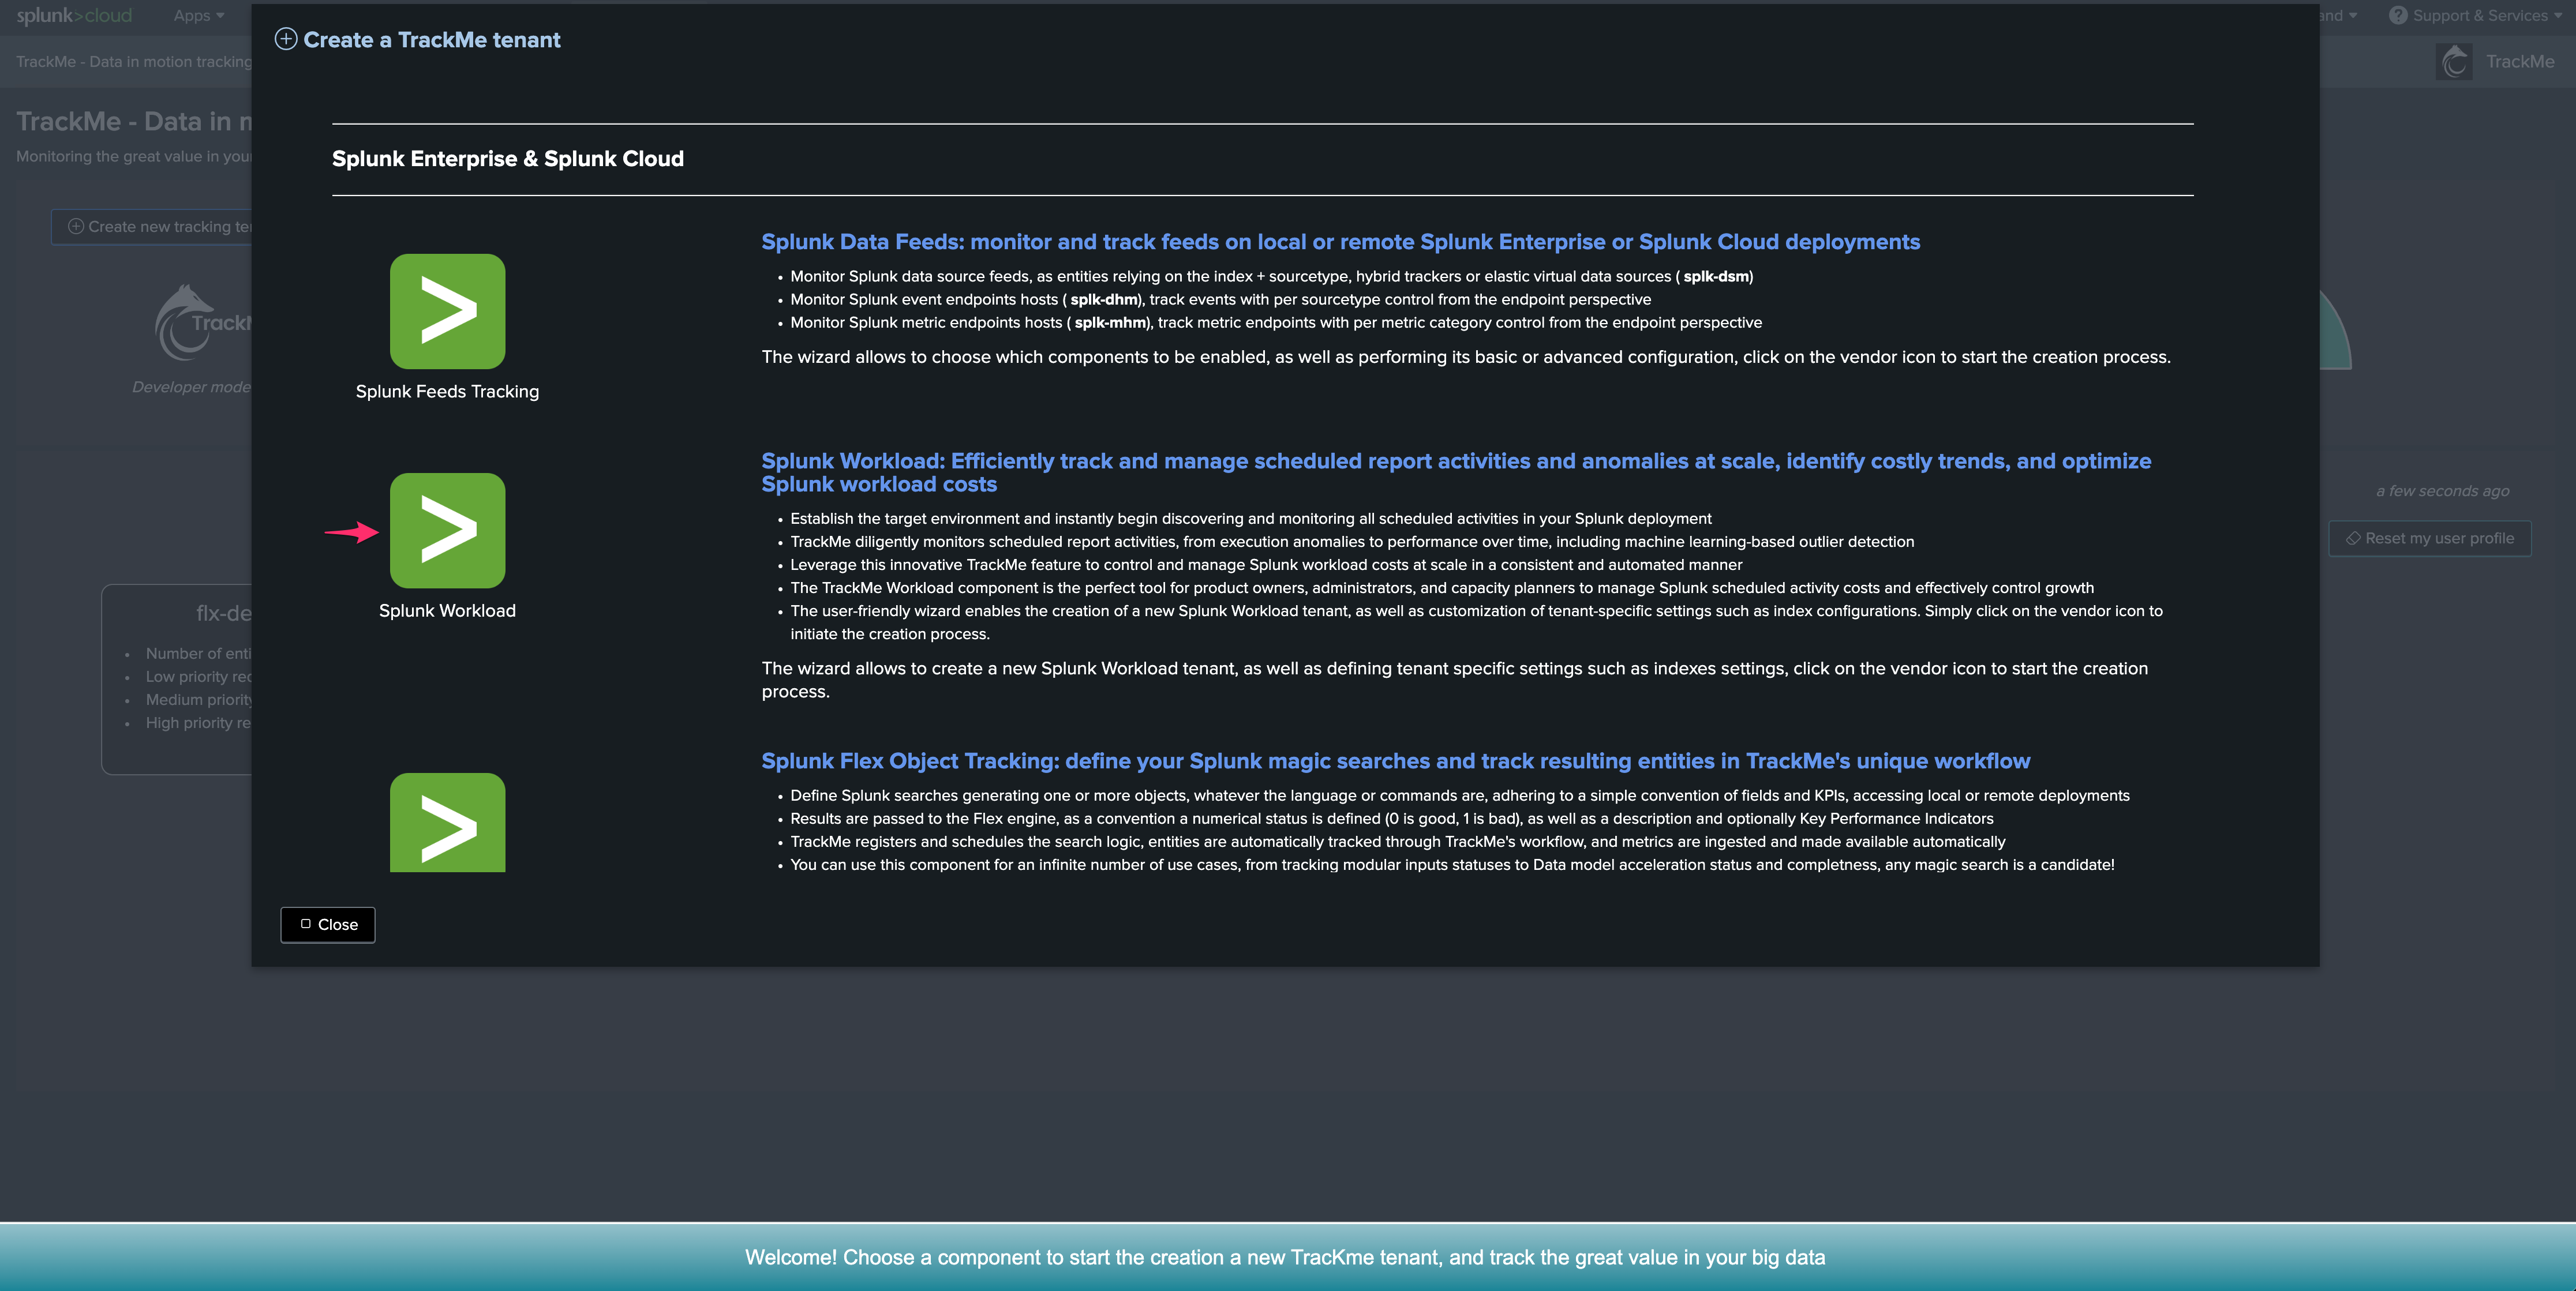Open the Splunk Workload heading link
2576x1291 pixels.
[x=1456, y=472]
